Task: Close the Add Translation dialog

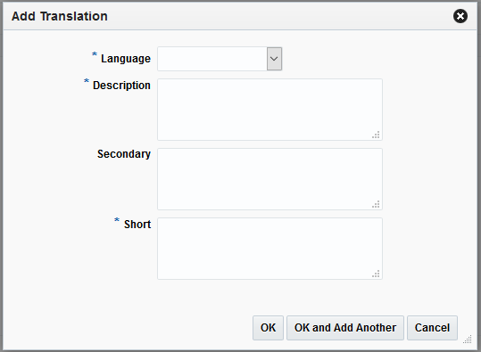Action: 460,16
